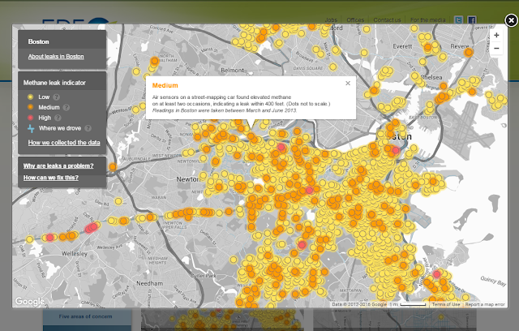Zoom in on the map with plus button

click(x=496, y=36)
